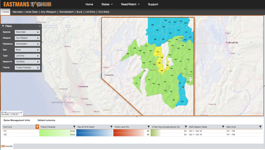Click hunt unit 043 on the map
The image size is (265, 150).
coord(128,54)
